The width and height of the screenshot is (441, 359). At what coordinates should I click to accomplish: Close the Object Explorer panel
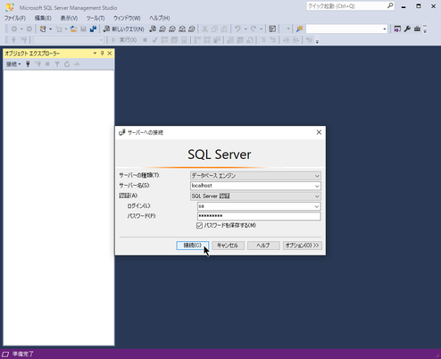coord(110,54)
